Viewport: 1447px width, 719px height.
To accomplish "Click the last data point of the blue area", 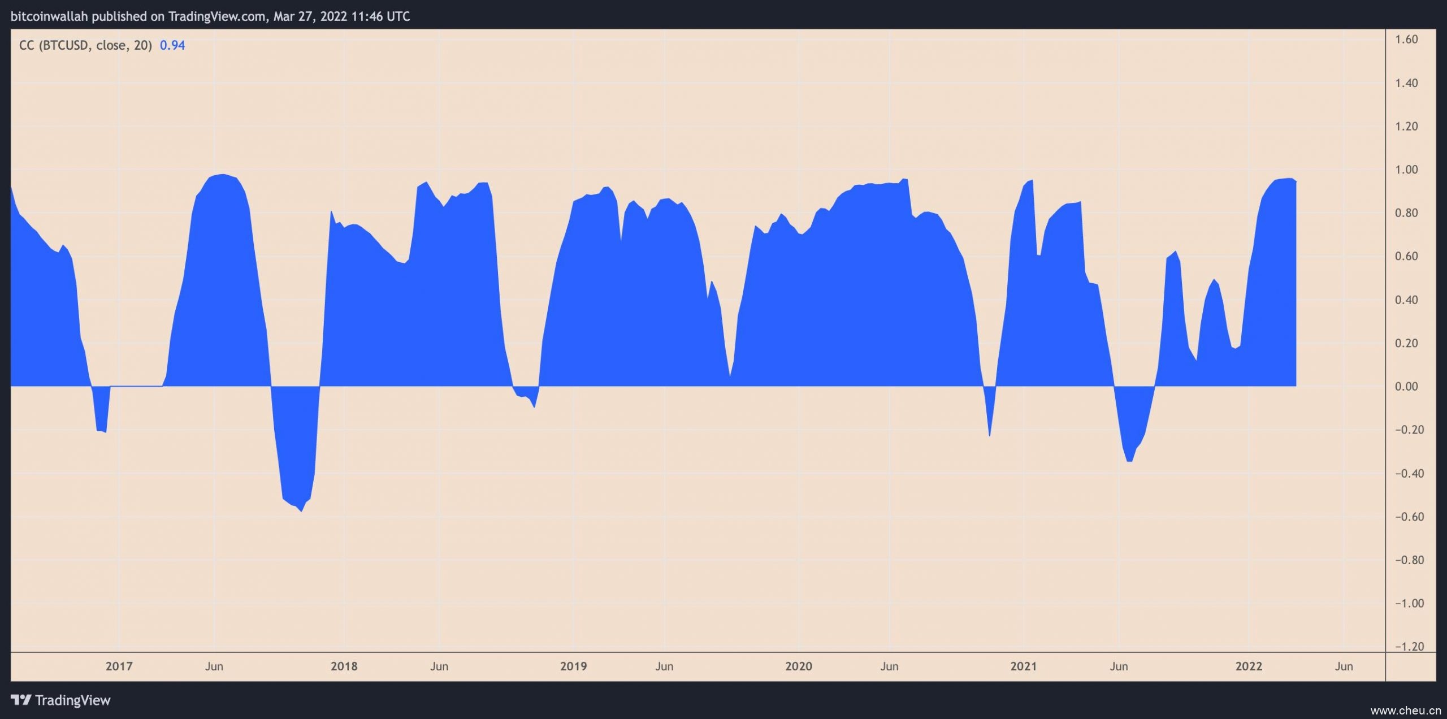I will tap(1296, 182).
